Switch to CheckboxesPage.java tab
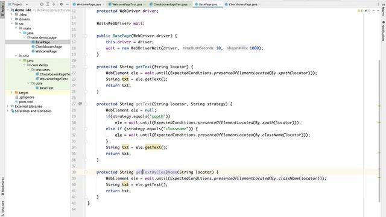This screenshot has height=217, width=386. point(242,4)
